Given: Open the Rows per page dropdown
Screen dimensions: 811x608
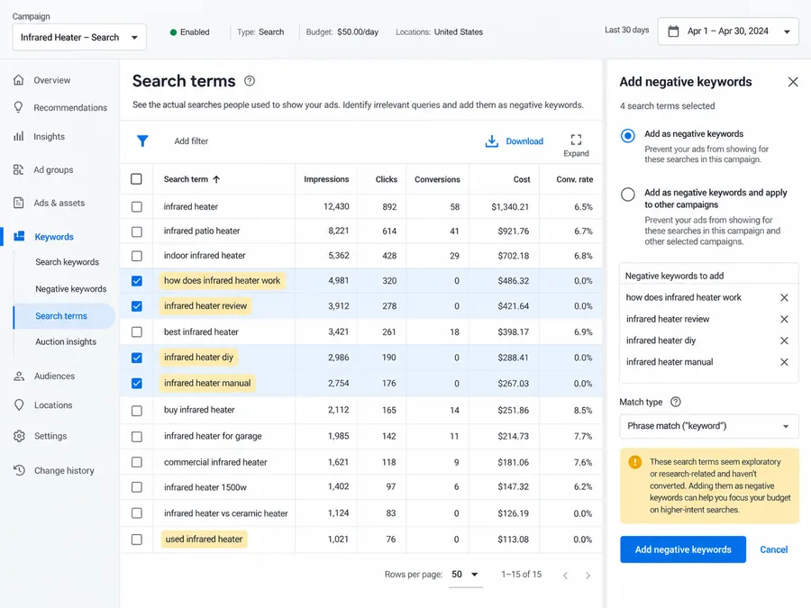Looking at the screenshot, I should click(464, 575).
